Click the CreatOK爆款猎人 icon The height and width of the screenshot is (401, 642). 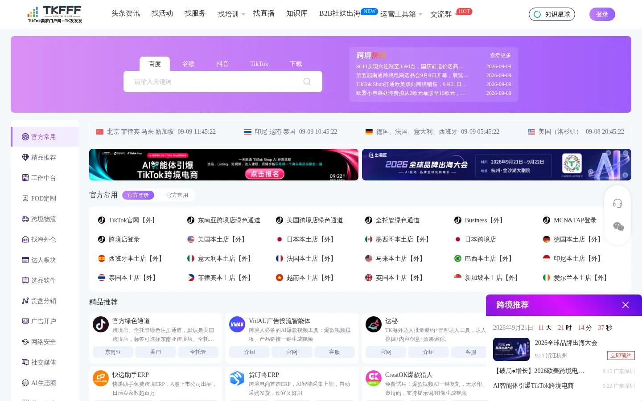[374, 378]
